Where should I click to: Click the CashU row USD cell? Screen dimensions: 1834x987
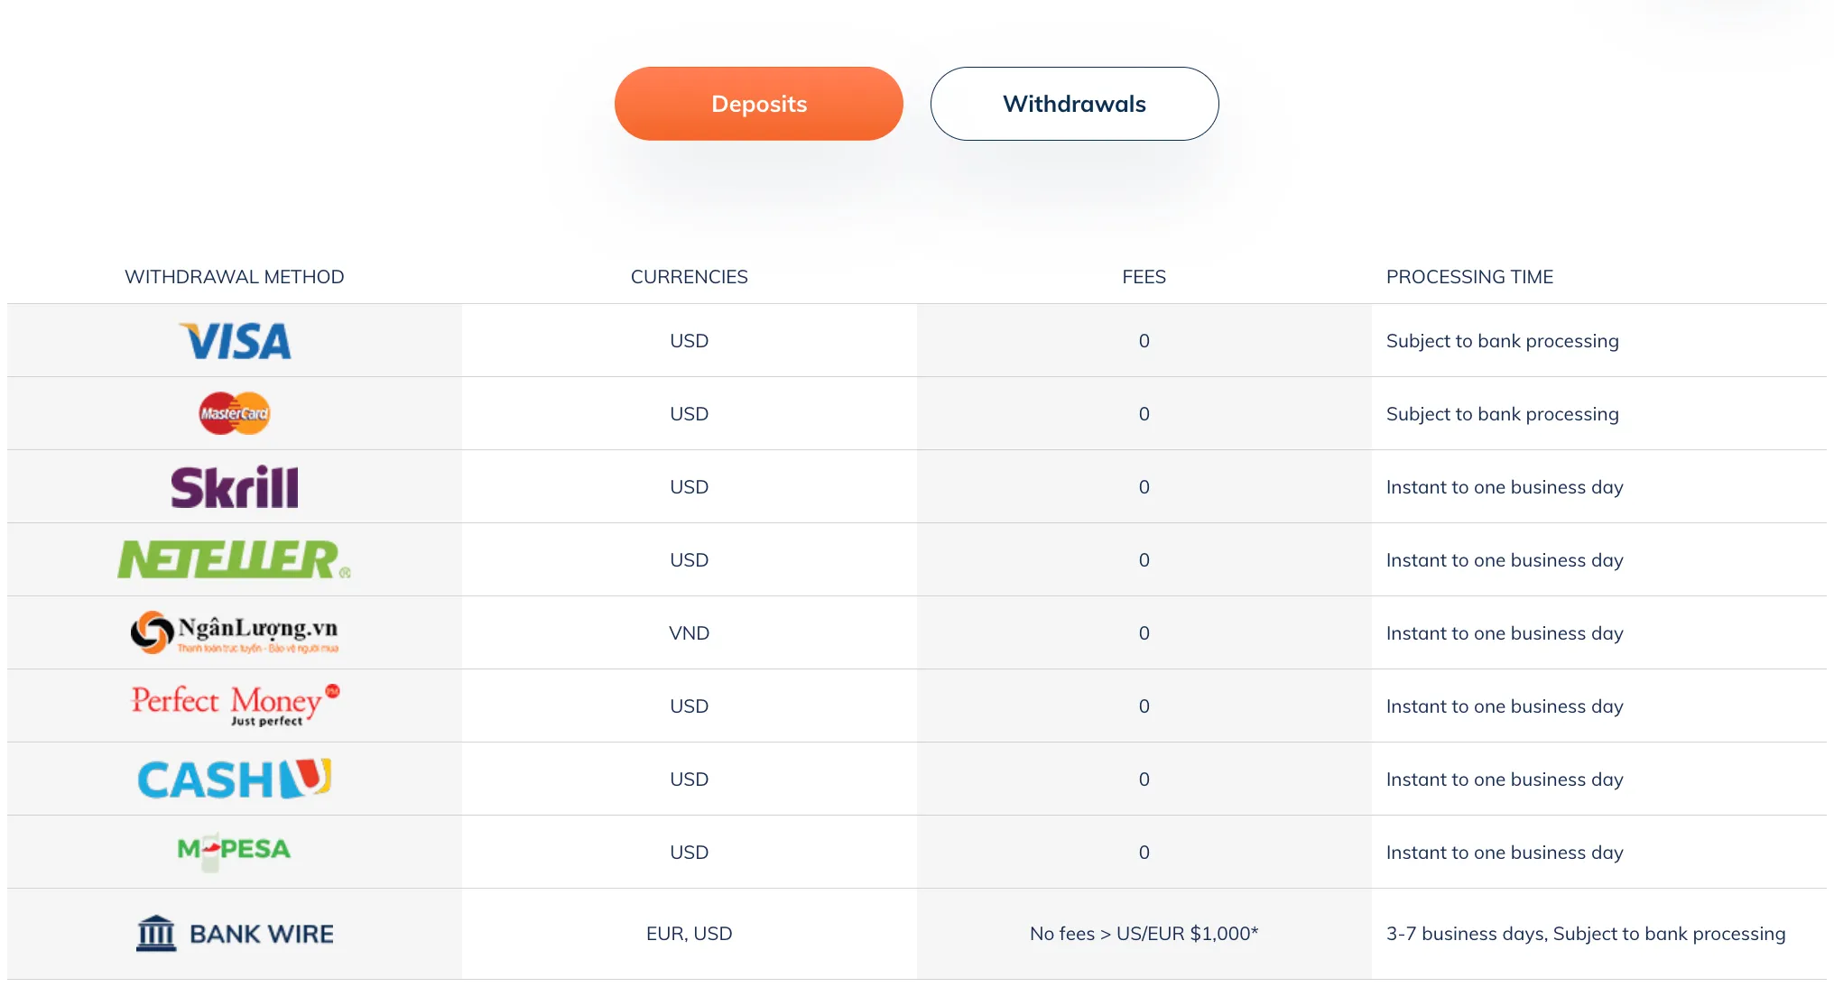pos(690,779)
